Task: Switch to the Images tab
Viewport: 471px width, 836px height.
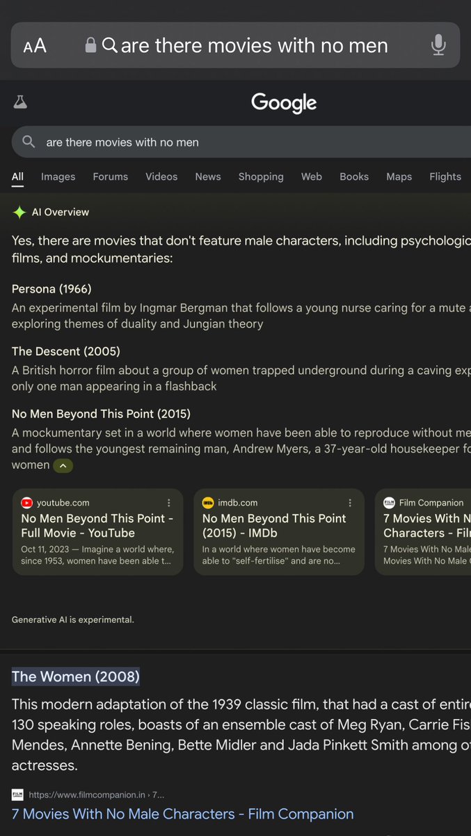Action: pos(58,177)
